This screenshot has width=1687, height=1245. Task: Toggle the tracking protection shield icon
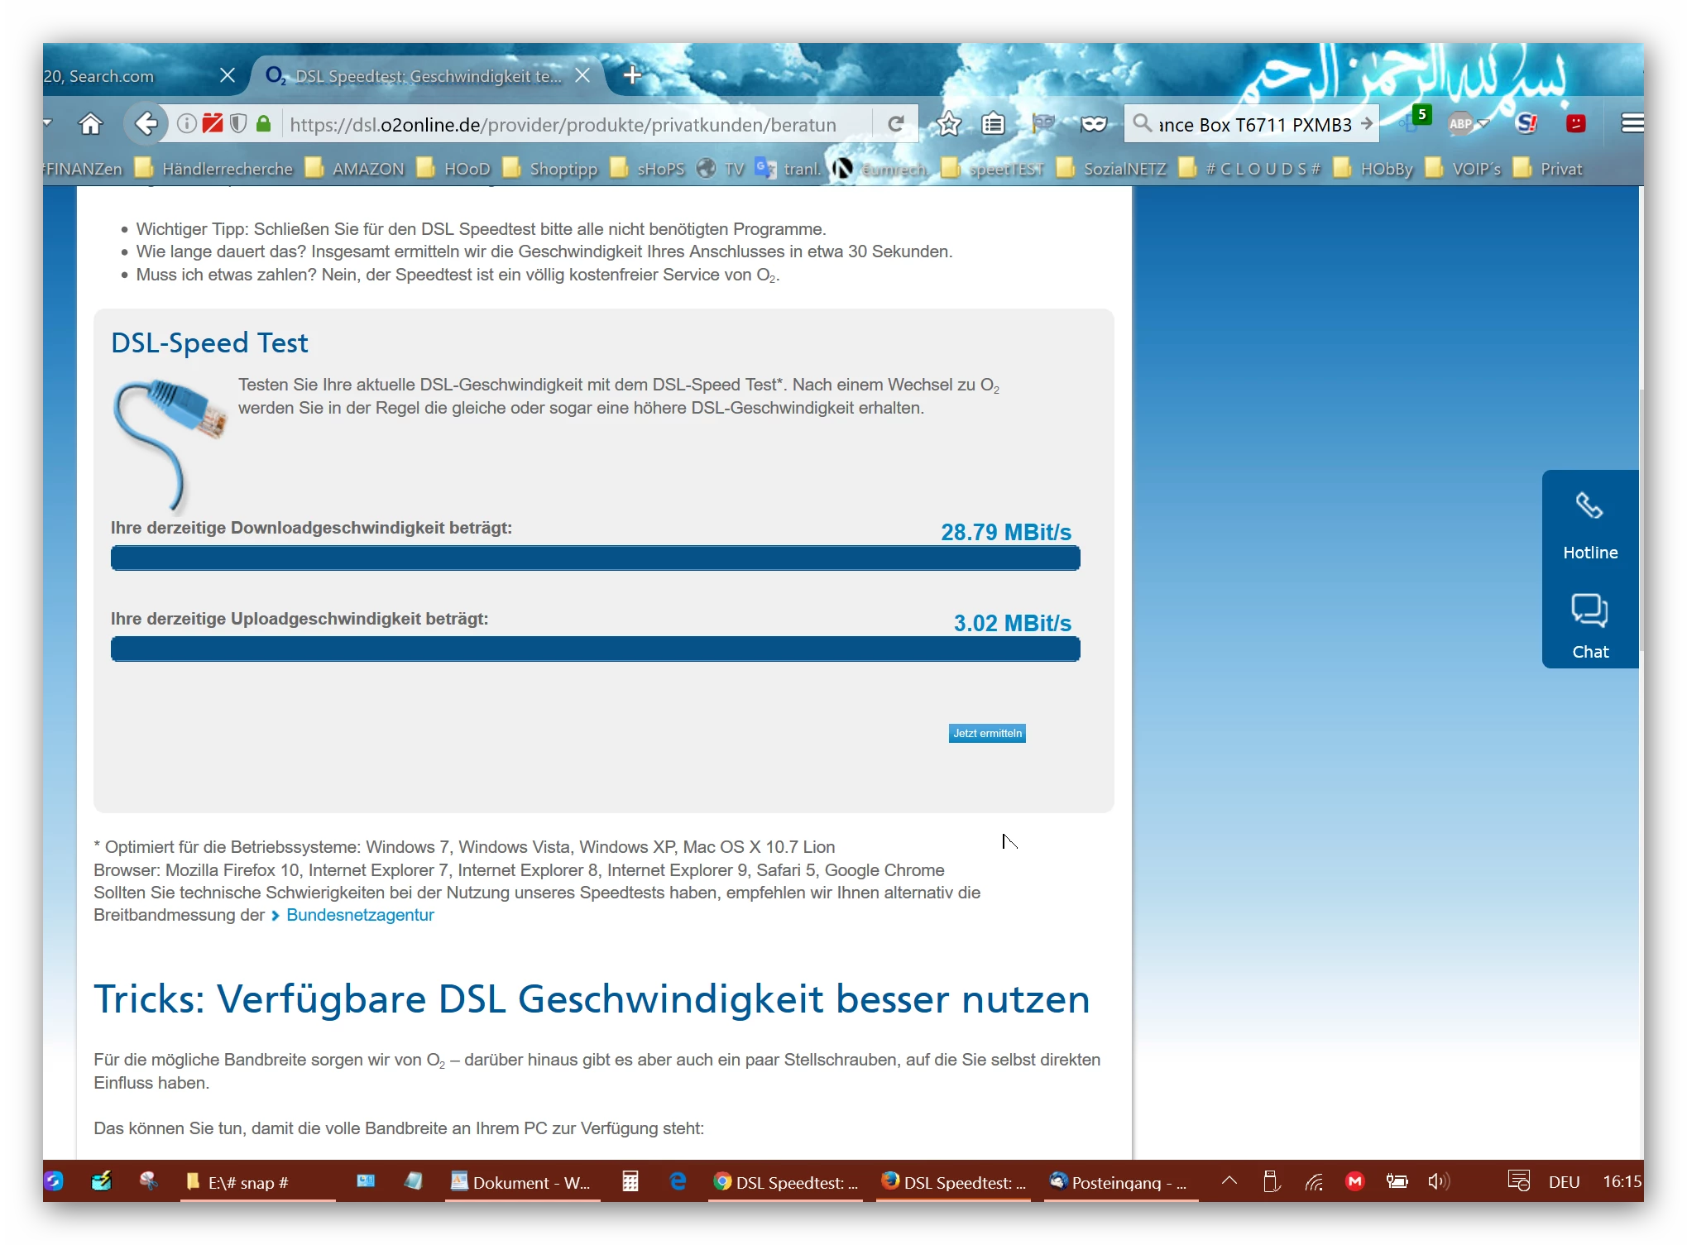click(x=238, y=124)
